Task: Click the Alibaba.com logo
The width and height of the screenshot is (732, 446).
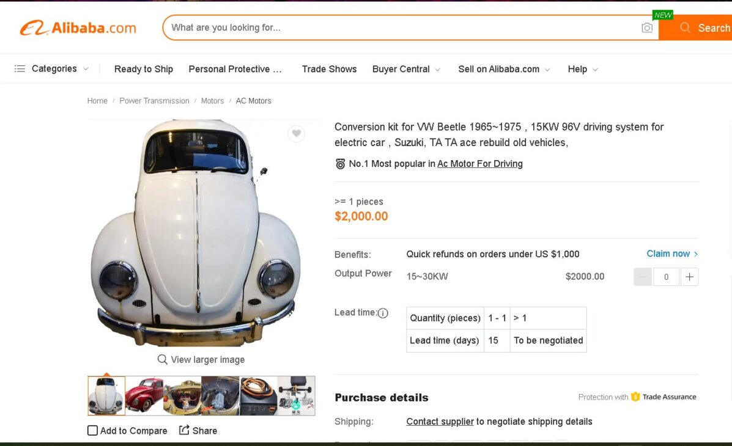Action: [78, 28]
